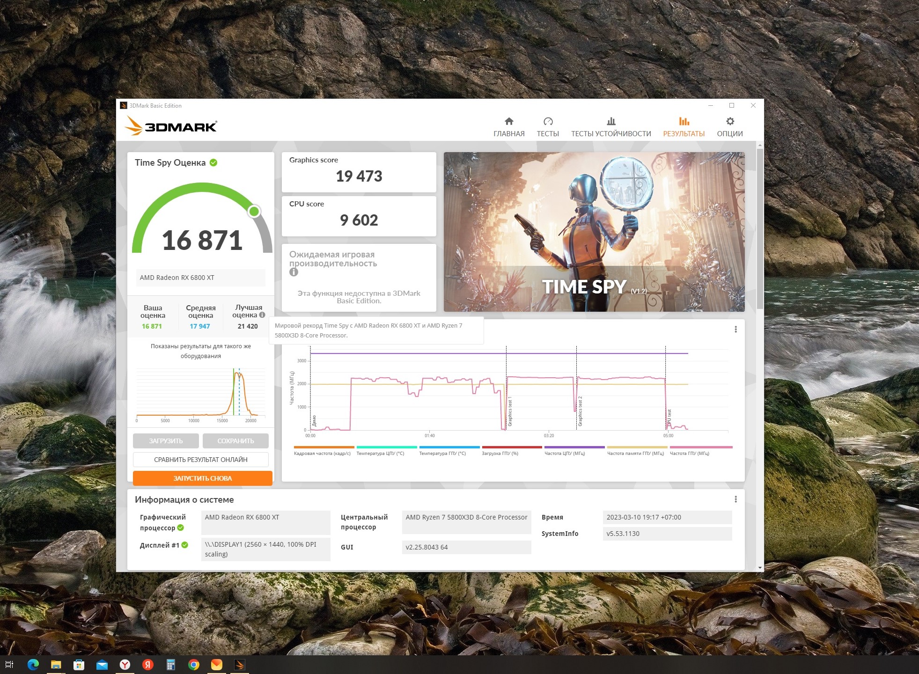
Task: Open system information three-dot menu
Action: (x=735, y=499)
